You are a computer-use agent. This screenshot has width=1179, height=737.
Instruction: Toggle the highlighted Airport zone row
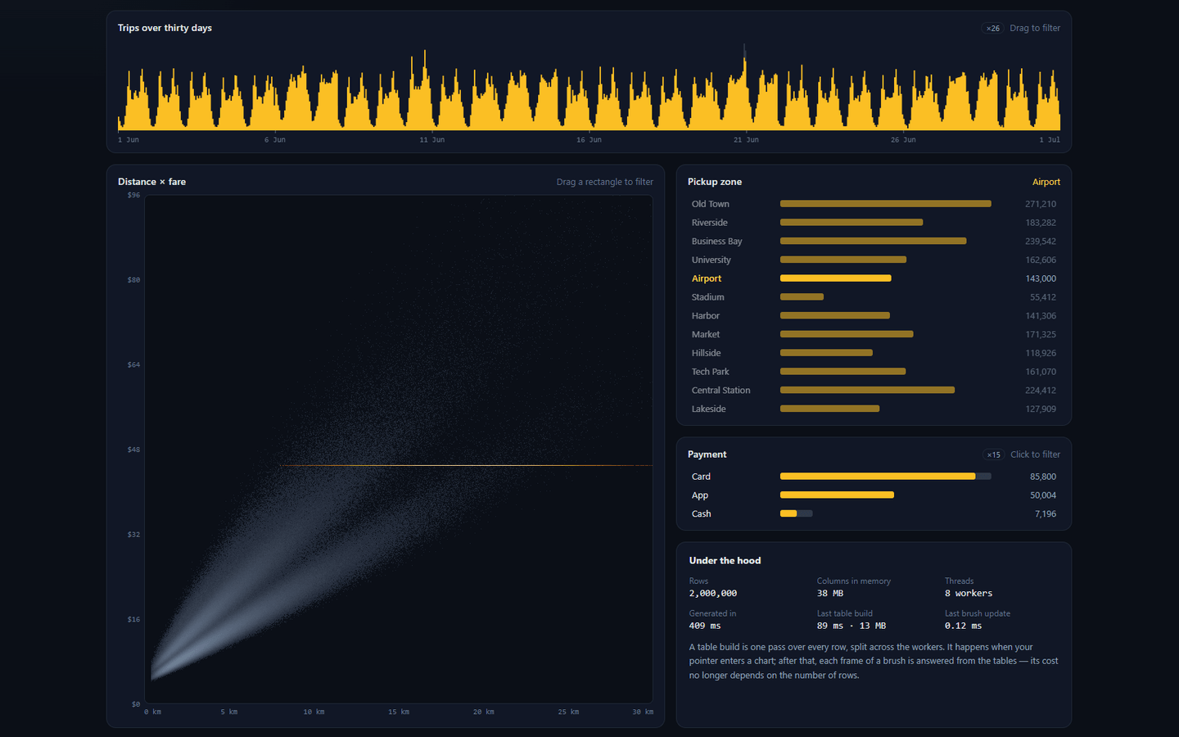pos(874,278)
